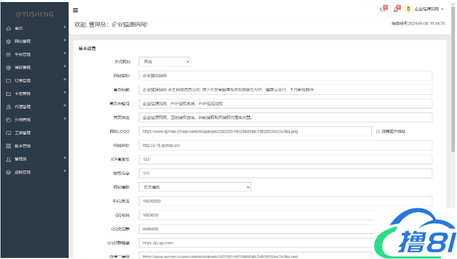Click the 首页 home icon in sidebar
Image resolution: width=457 pixels, height=259 pixels.
tap(8, 29)
